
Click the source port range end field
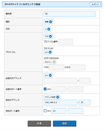coord(76,89)
